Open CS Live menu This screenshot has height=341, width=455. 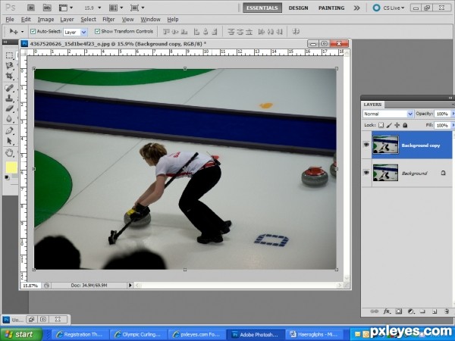pos(388,8)
